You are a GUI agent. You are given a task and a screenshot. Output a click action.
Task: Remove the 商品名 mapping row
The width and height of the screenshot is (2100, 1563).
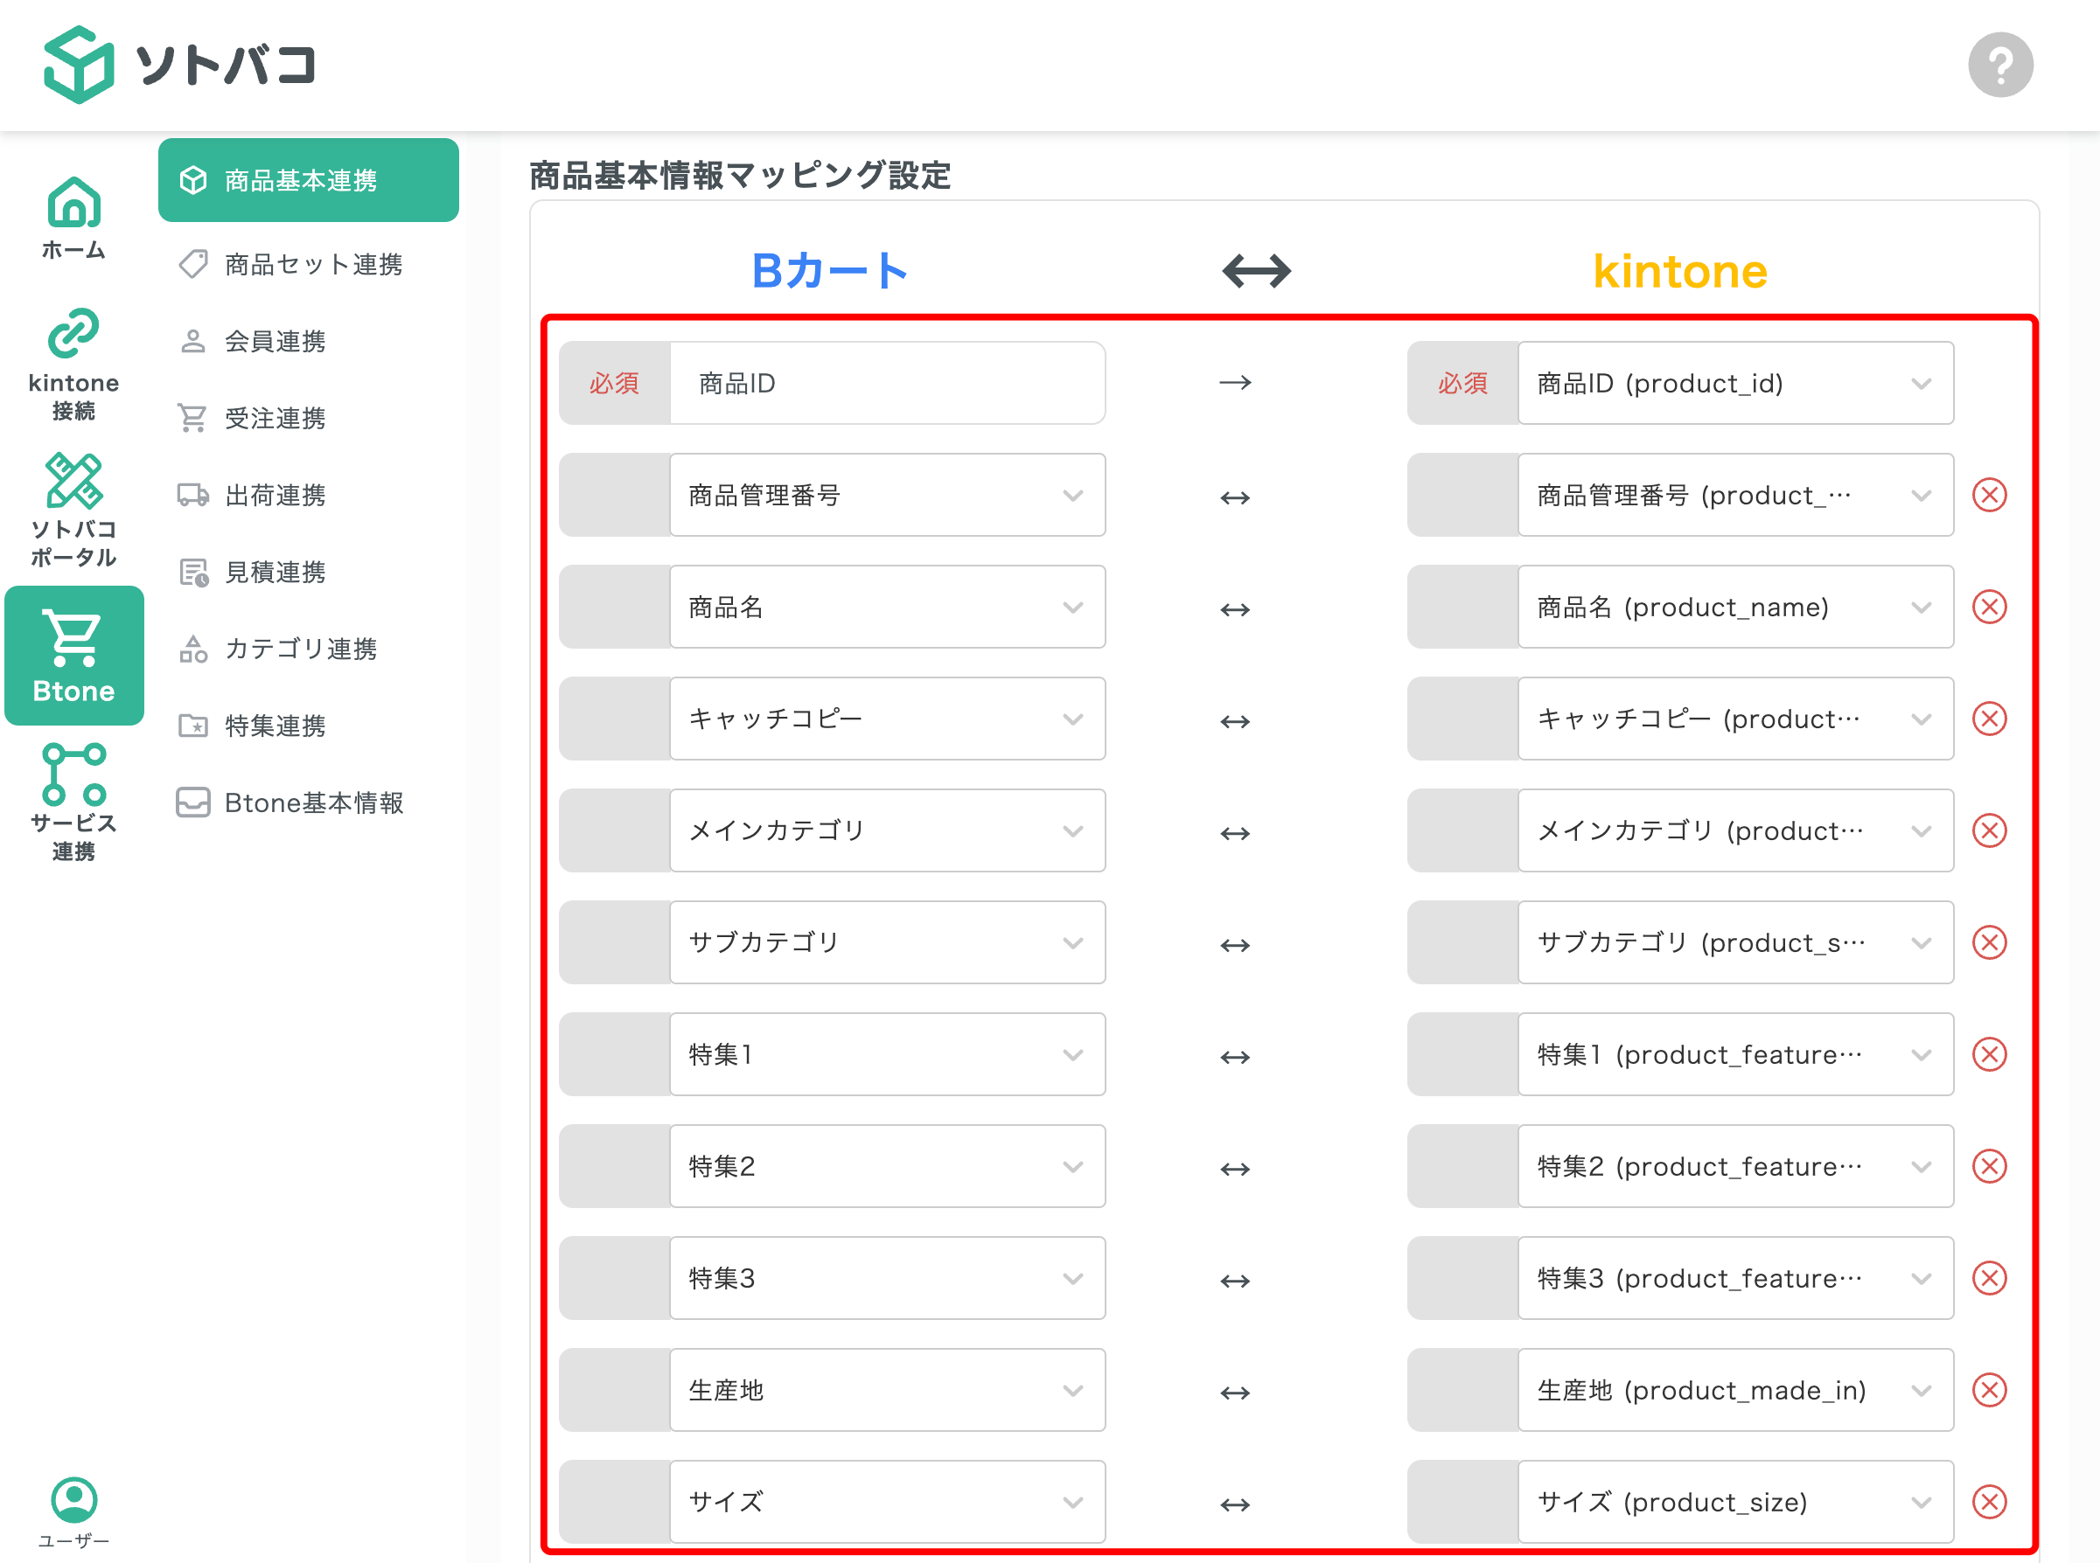(x=1989, y=607)
